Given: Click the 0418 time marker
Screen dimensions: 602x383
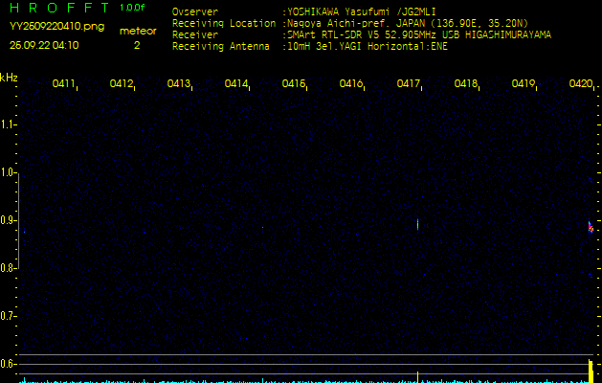Looking at the screenshot, I should (x=465, y=83).
